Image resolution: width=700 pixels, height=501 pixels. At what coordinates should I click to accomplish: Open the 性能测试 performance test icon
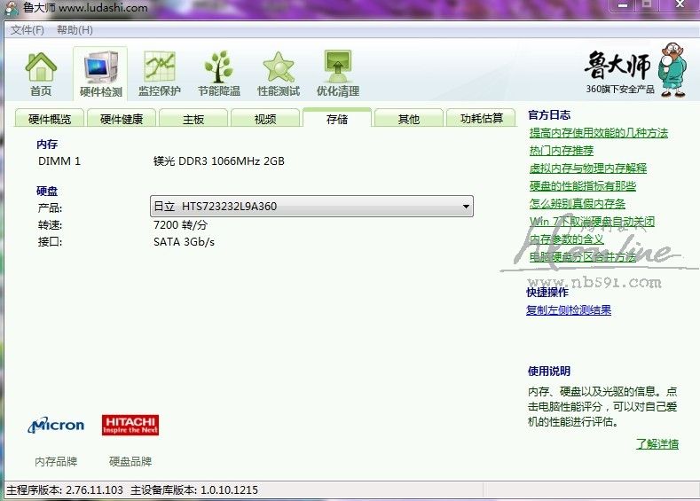tap(279, 74)
